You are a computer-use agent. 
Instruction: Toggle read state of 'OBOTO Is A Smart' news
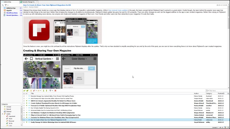[27, 101]
